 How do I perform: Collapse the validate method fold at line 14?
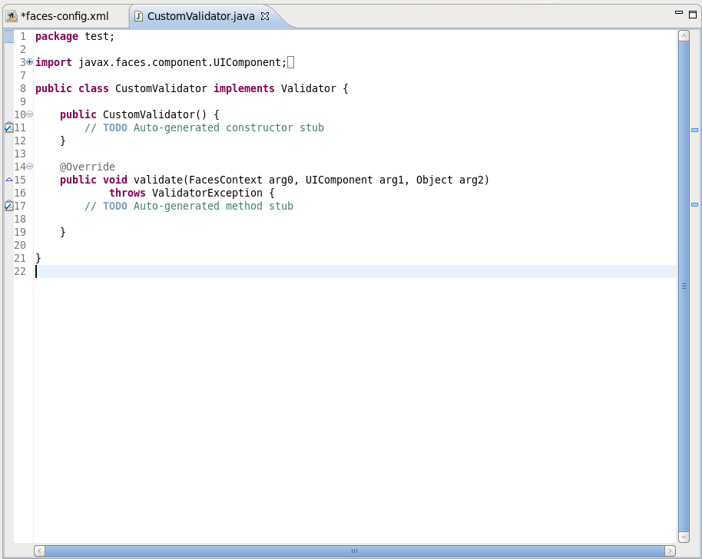pyautogui.click(x=29, y=167)
